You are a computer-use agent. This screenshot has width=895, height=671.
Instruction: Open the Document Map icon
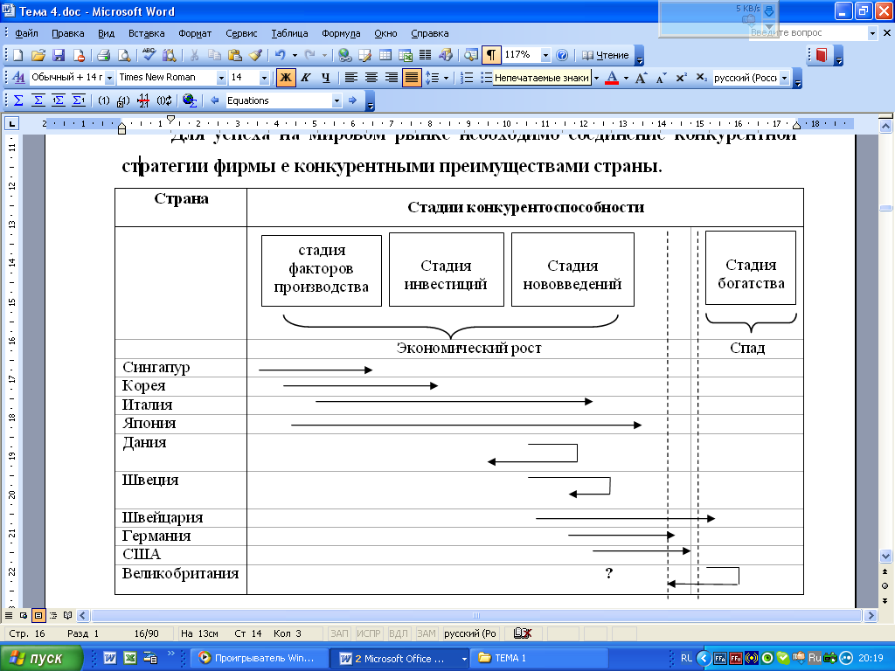pos(470,55)
